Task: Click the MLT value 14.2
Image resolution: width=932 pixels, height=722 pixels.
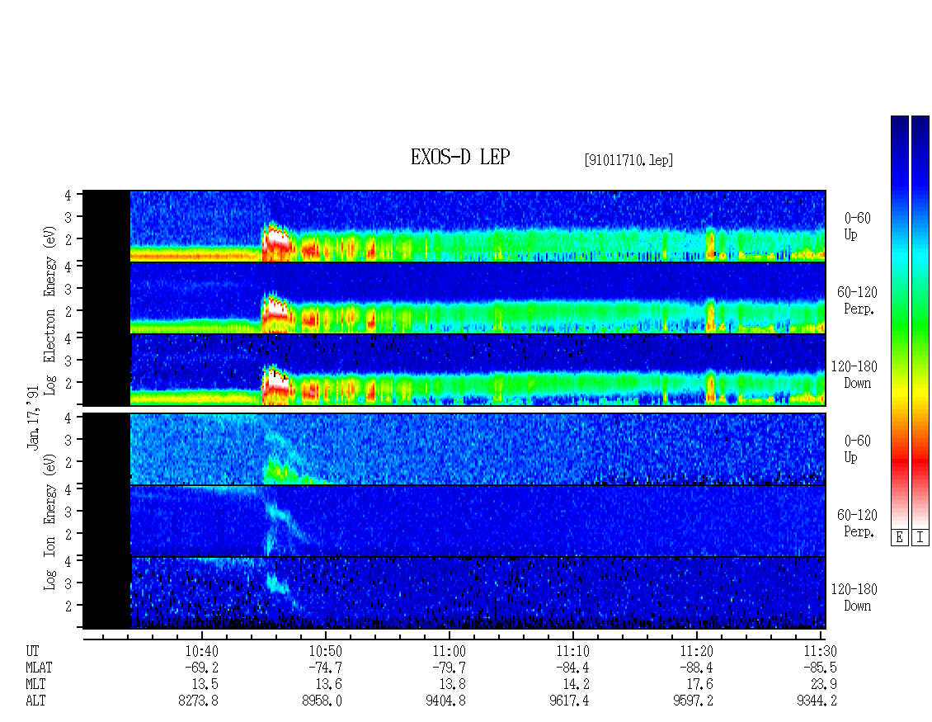Action: coord(576,685)
